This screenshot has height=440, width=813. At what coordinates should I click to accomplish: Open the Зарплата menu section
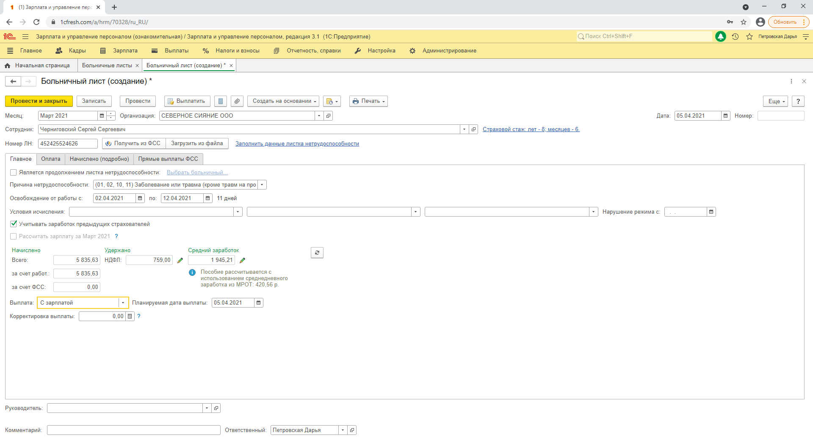click(125, 51)
